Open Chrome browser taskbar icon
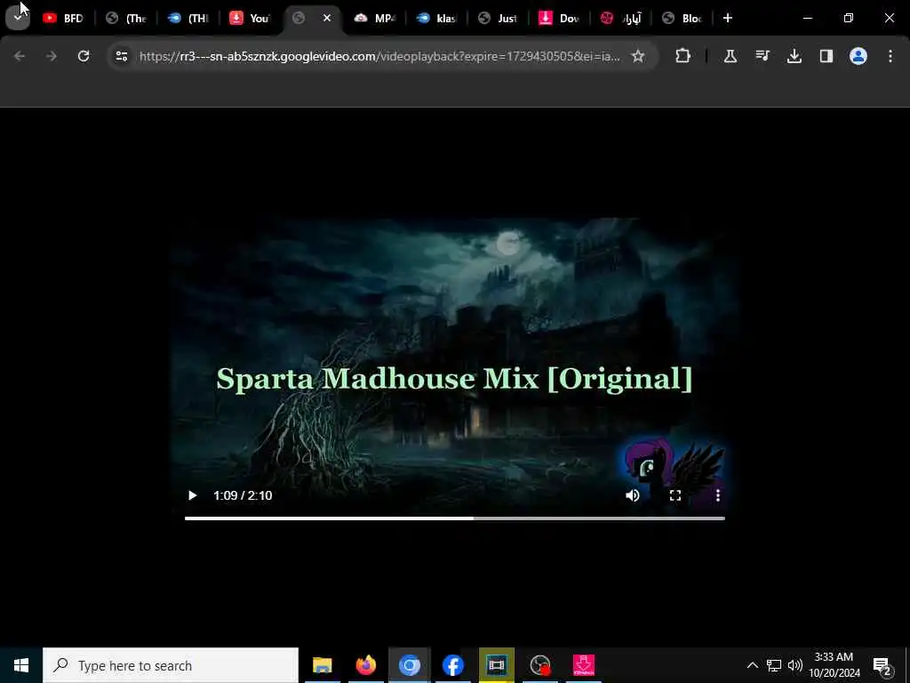 click(x=409, y=665)
